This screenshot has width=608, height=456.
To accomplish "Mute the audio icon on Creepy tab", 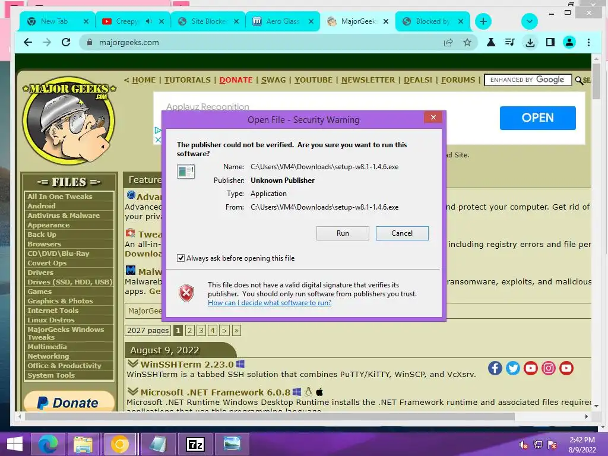I will tap(149, 21).
